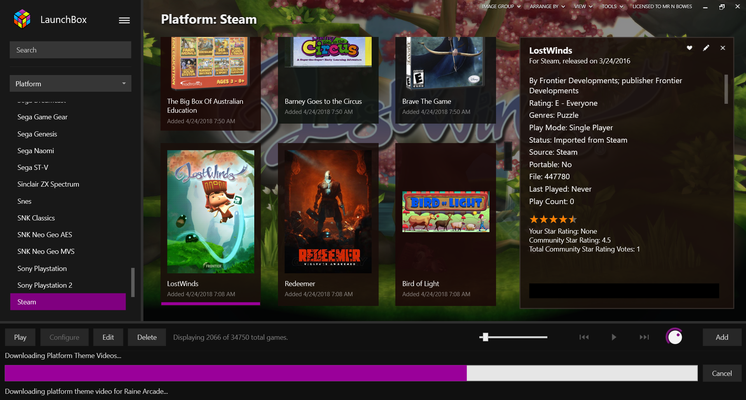The width and height of the screenshot is (746, 400).
Task: Click 'Rating: E - Everyone' text
Action: coord(563,103)
